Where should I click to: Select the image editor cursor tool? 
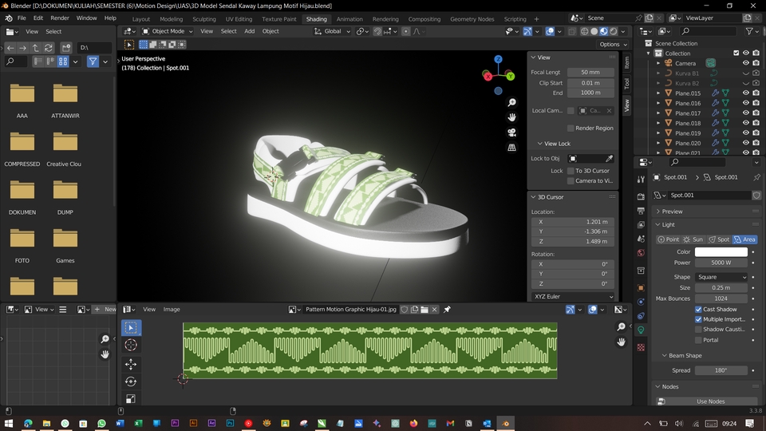[x=131, y=345]
